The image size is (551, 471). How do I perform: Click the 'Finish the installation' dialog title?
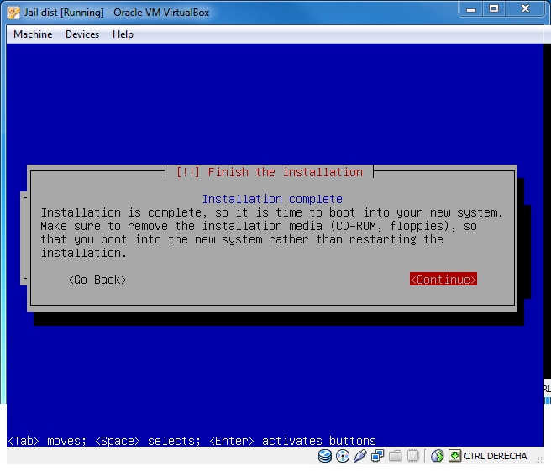pyautogui.click(x=269, y=172)
